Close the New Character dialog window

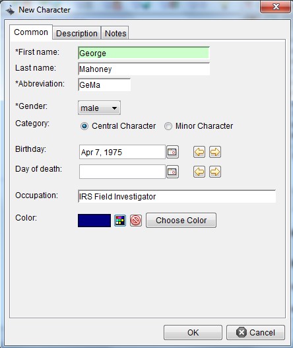[275, 7]
